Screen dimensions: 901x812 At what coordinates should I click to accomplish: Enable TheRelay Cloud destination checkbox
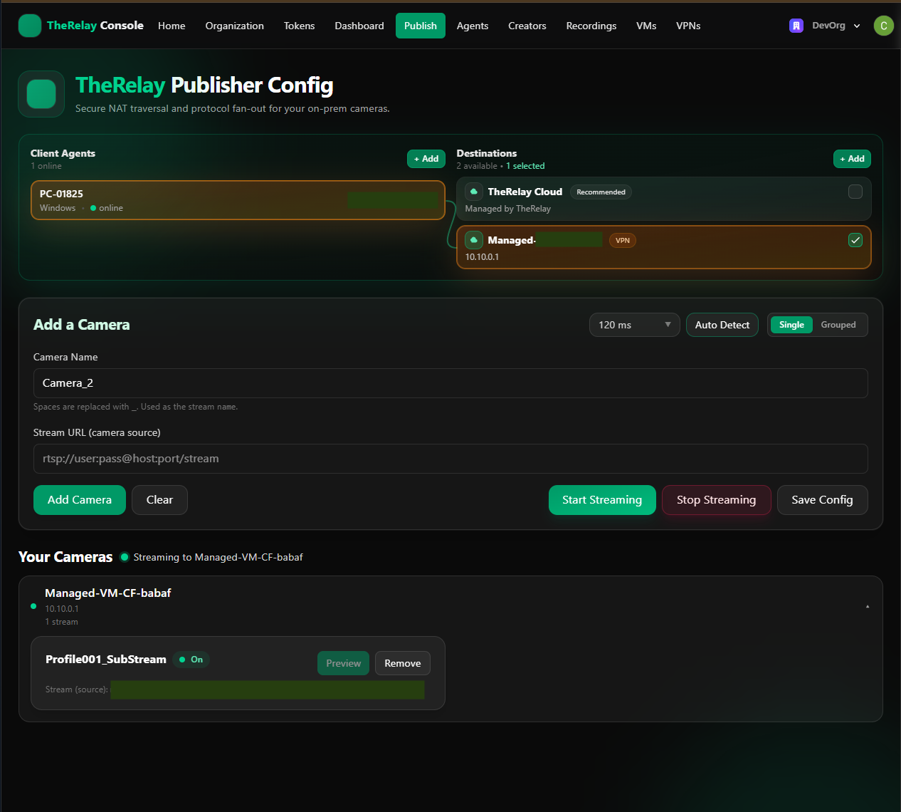click(855, 192)
